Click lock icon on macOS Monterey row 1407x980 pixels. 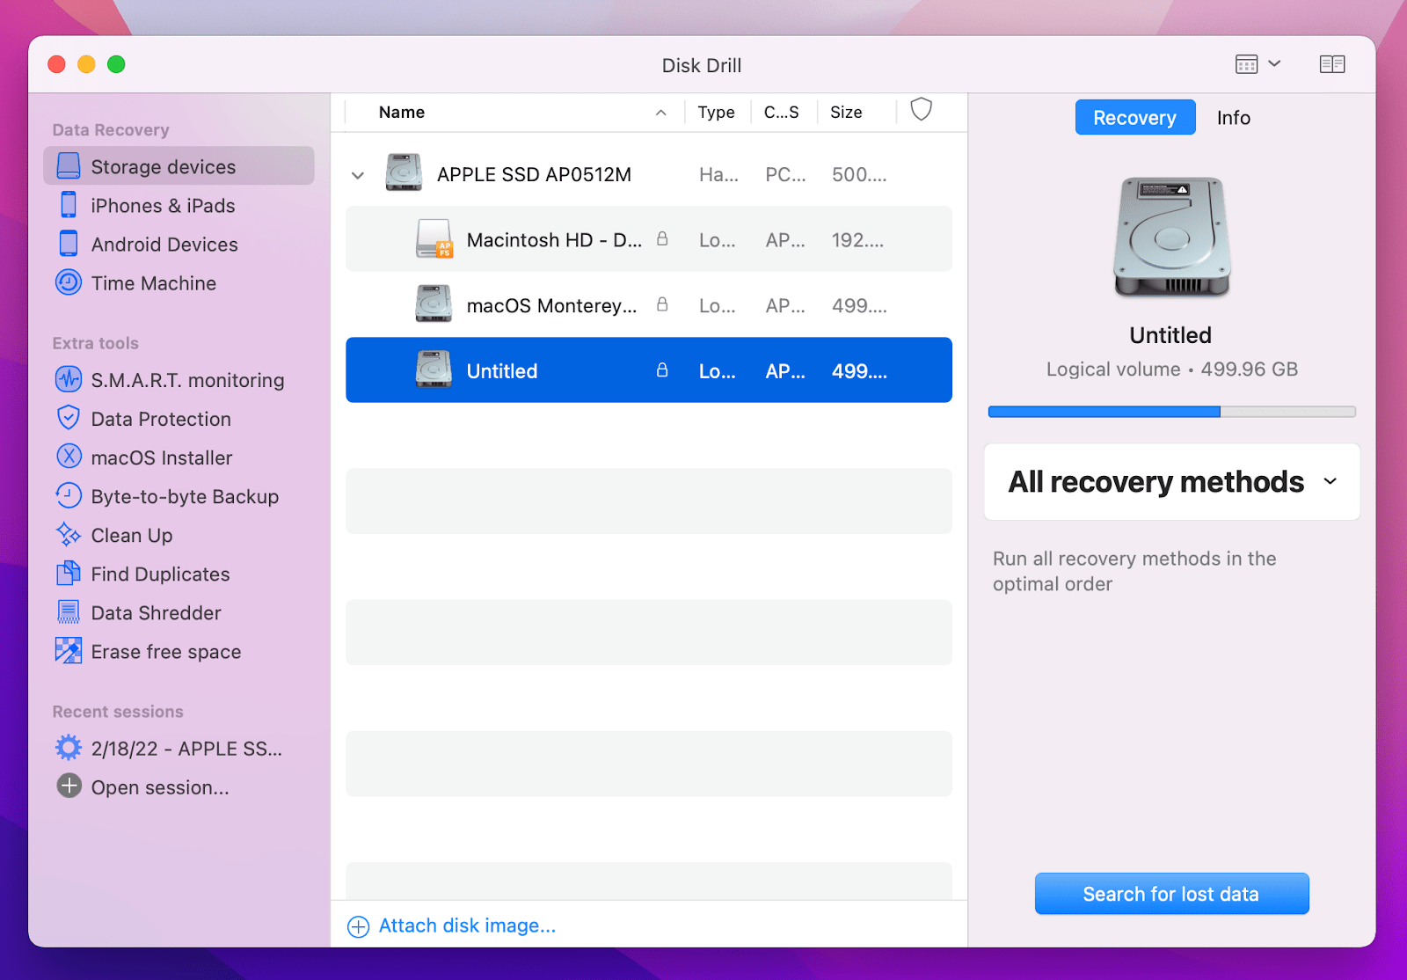[662, 304]
